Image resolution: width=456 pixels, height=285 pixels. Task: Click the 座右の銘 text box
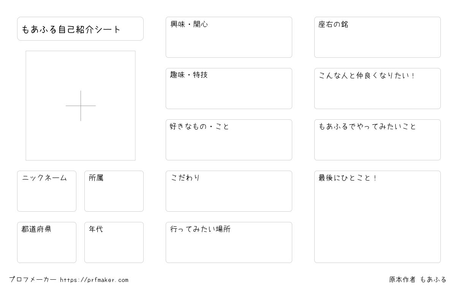[x=377, y=37]
